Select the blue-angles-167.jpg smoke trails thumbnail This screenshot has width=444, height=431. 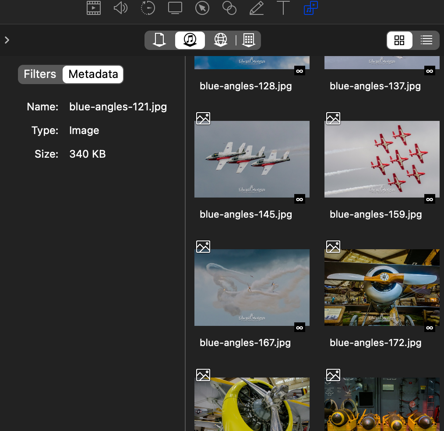coord(252,287)
